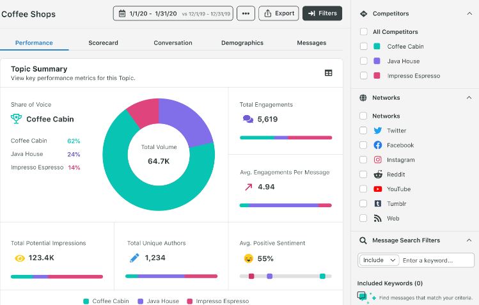Select the all Networks checkbox

363,116
